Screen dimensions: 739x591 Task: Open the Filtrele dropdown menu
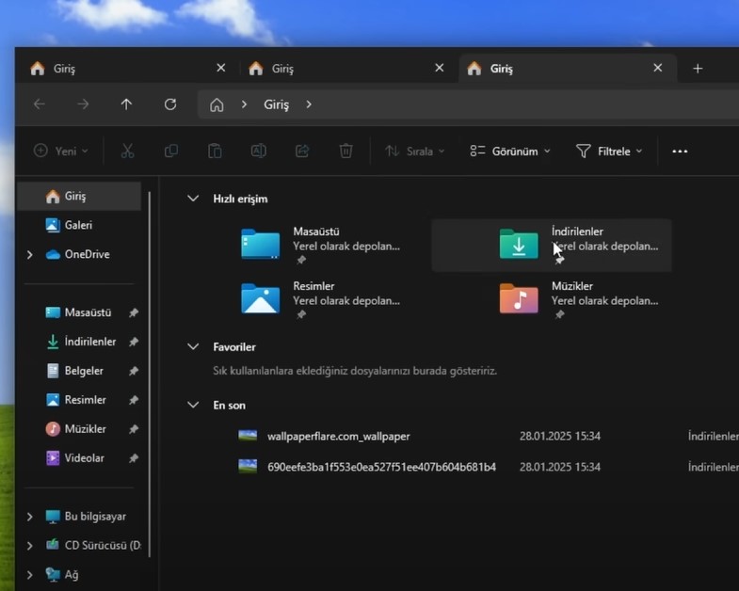[609, 152]
